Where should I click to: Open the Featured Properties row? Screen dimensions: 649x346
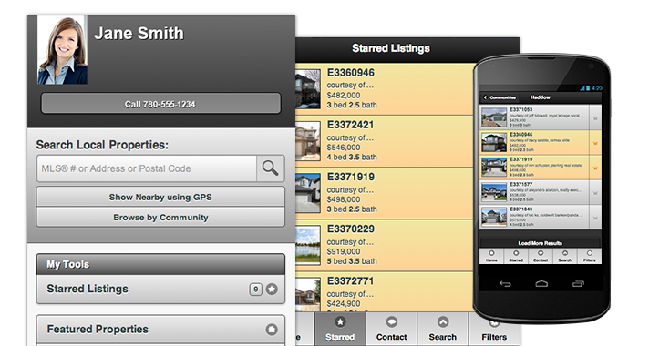(160, 330)
